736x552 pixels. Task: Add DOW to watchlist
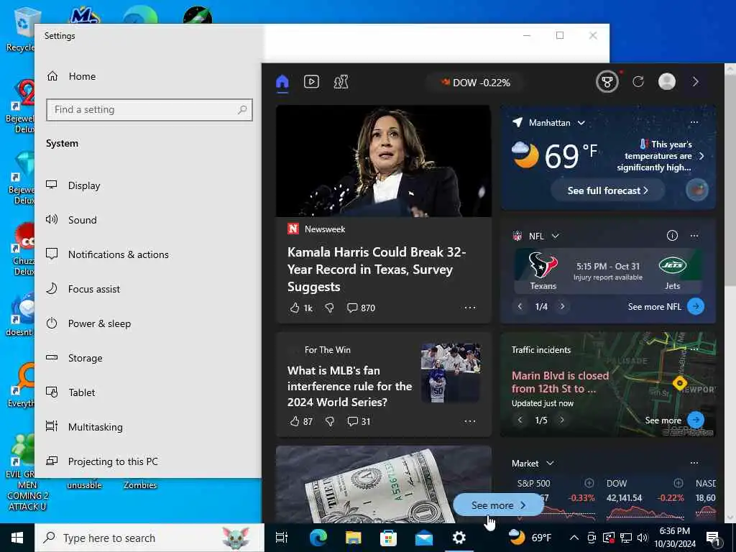(x=678, y=483)
